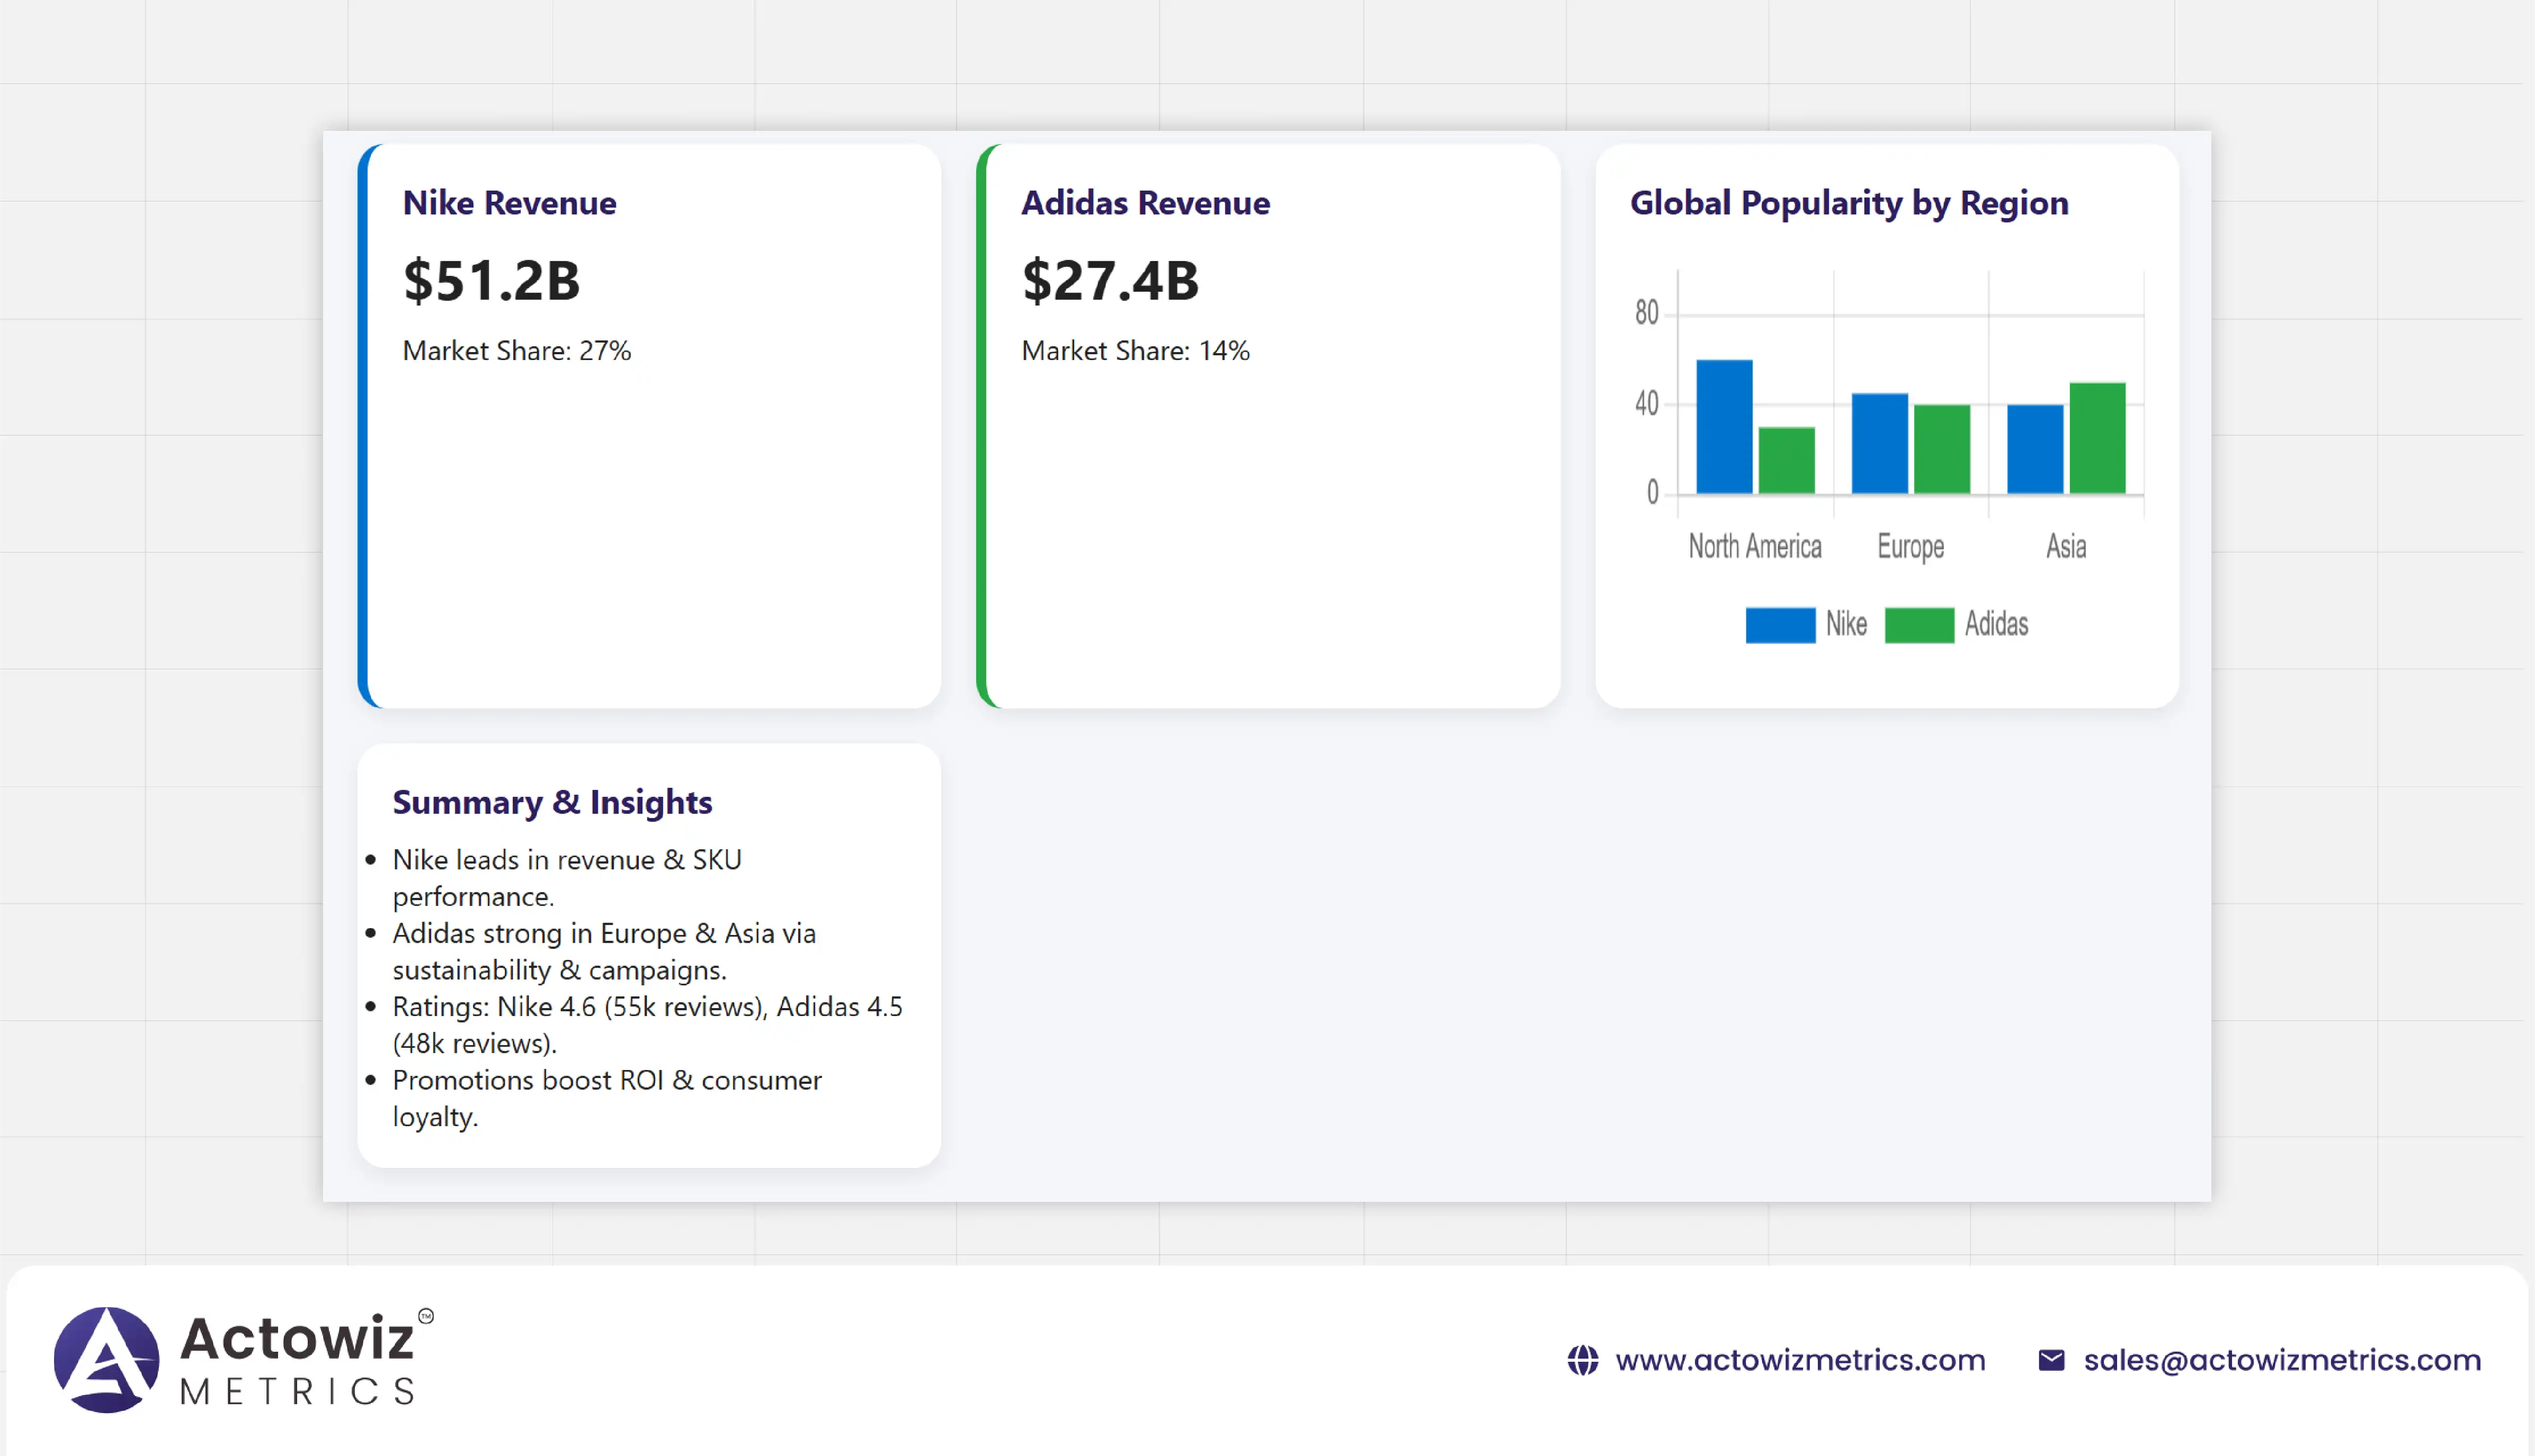This screenshot has height=1456, width=2535.
Task: Click the Summary & Insights heading
Action: tap(552, 802)
